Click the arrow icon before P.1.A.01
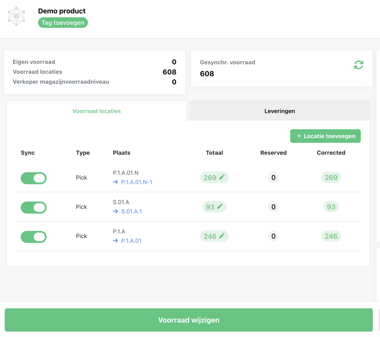 [x=116, y=241]
